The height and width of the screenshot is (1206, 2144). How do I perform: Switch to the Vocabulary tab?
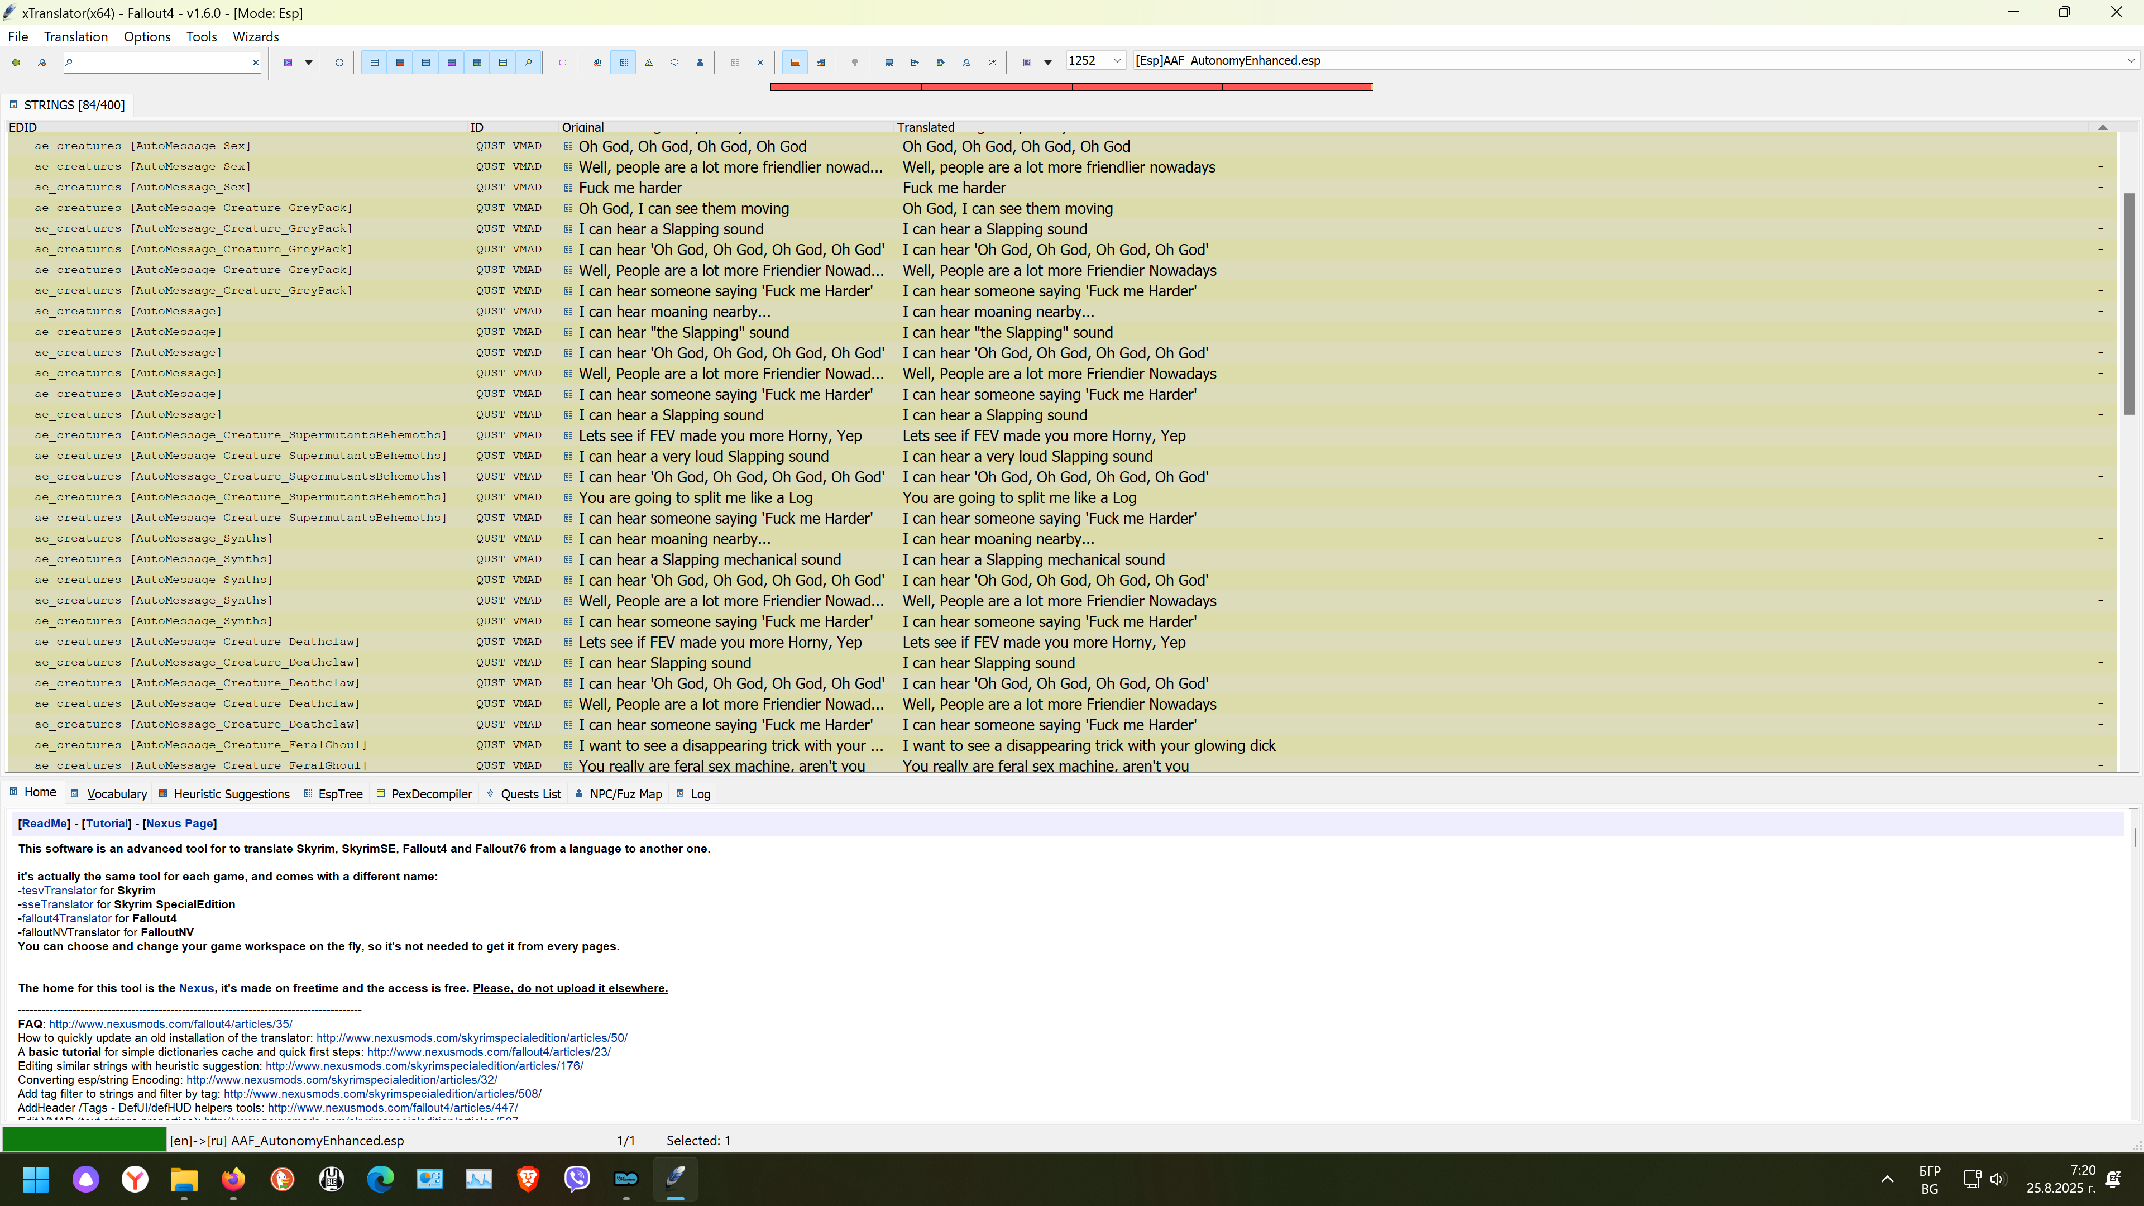tap(117, 794)
